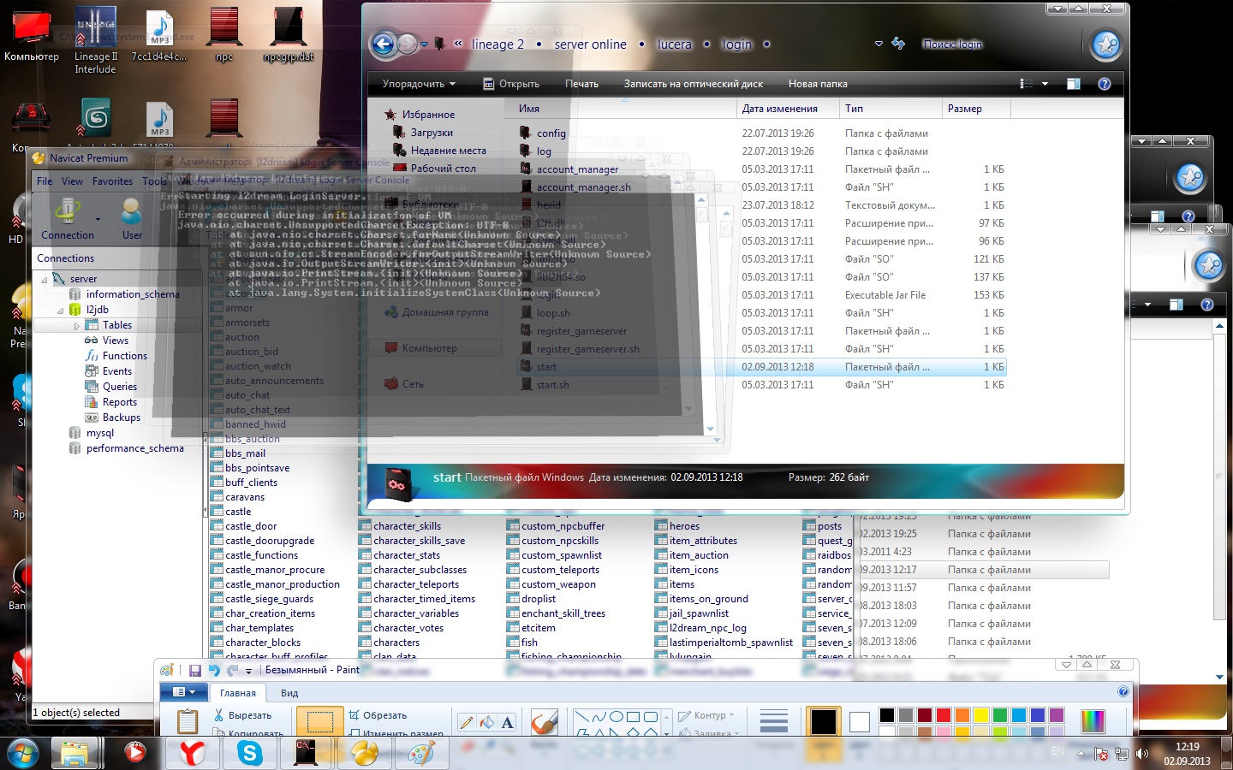Viewport: 1233px width, 770px height.
Task: Create a folder with Новая папка
Action: coord(818,84)
